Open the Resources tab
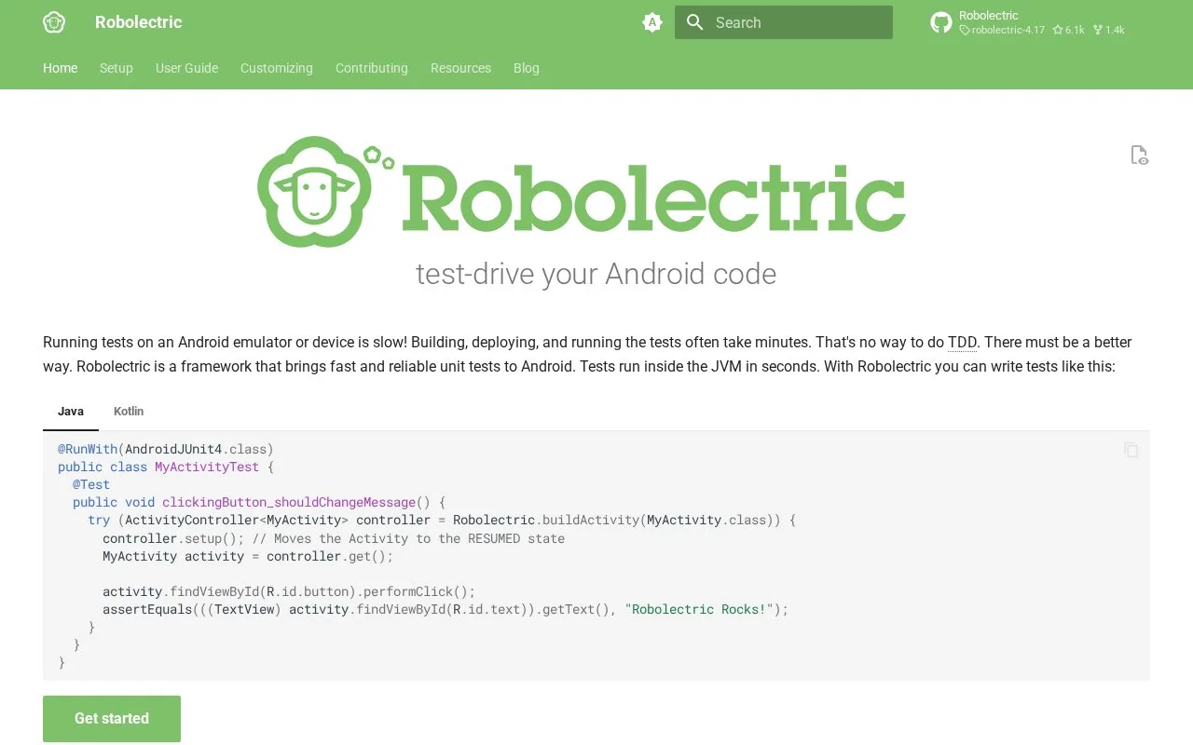The height and width of the screenshot is (745, 1193). tap(460, 68)
